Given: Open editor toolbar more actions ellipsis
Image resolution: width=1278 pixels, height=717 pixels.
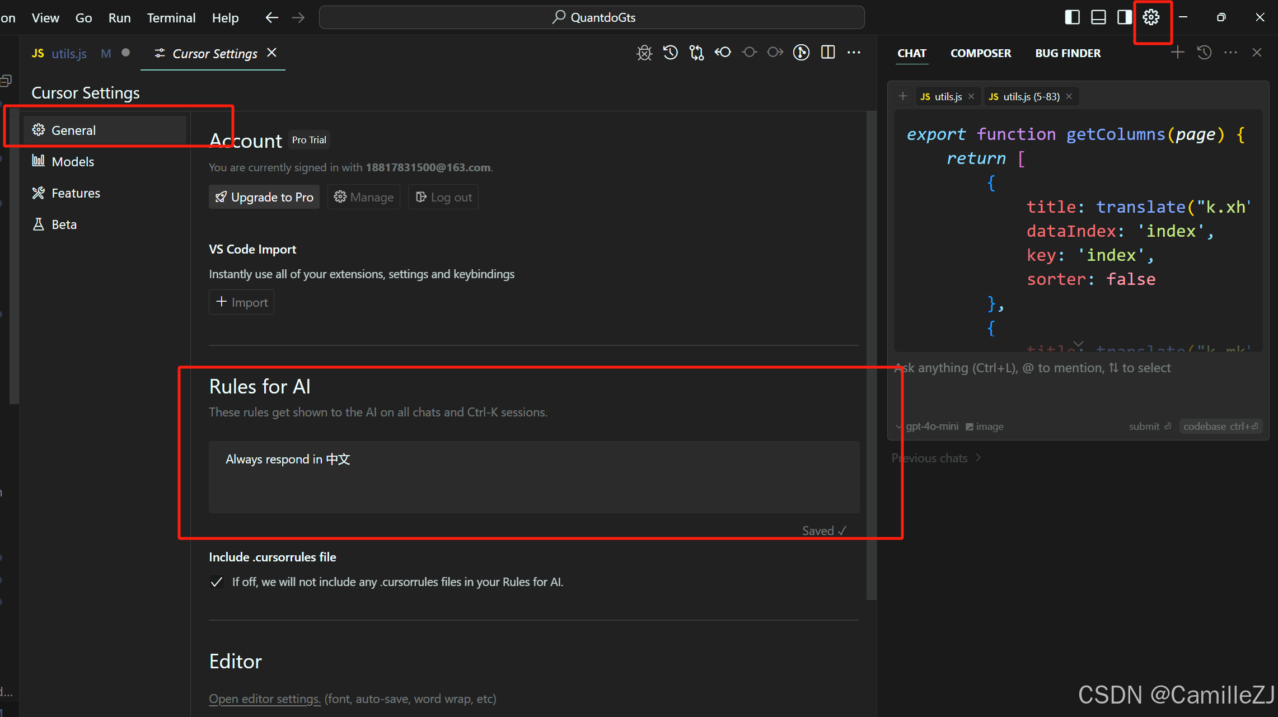Looking at the screenshot, I should (x=854, y=53).
